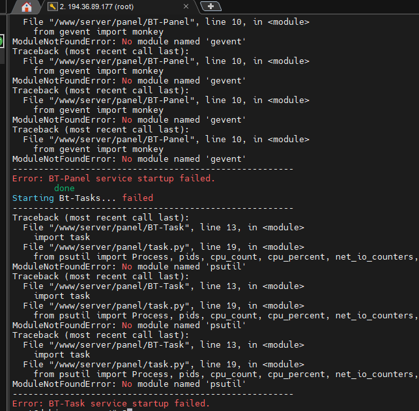Click the red 'failed' after Starting Bt-Tasks

(137, 198)
